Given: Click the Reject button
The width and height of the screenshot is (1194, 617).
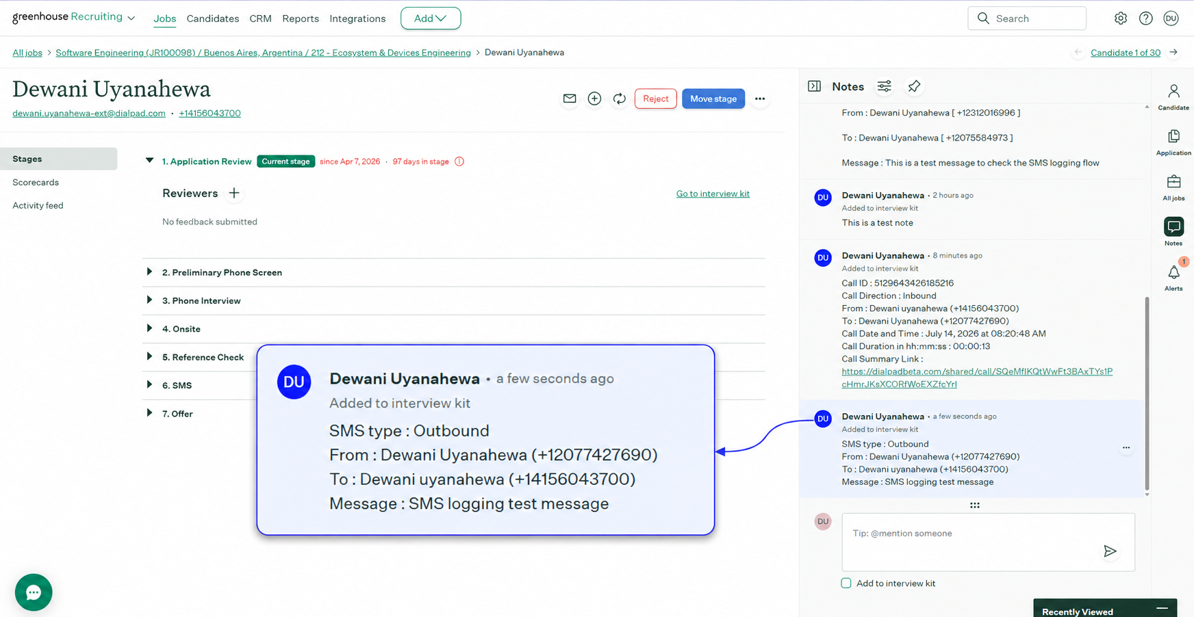Looking at the screenshot, I should click(x=656, y=99).
